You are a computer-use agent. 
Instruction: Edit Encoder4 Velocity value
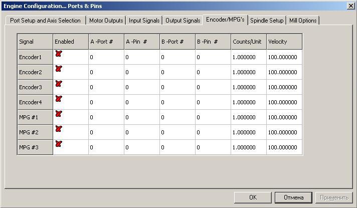pos(284,102)
